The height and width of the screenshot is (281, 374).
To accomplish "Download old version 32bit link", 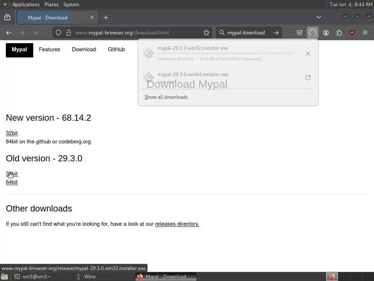I will click(x=12, y=174).
